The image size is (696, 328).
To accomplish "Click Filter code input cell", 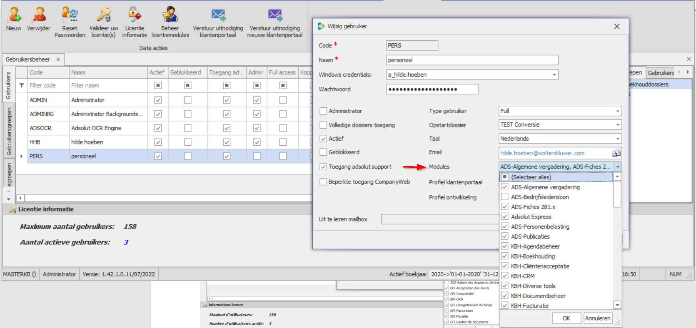I will (x=48, y=85).
